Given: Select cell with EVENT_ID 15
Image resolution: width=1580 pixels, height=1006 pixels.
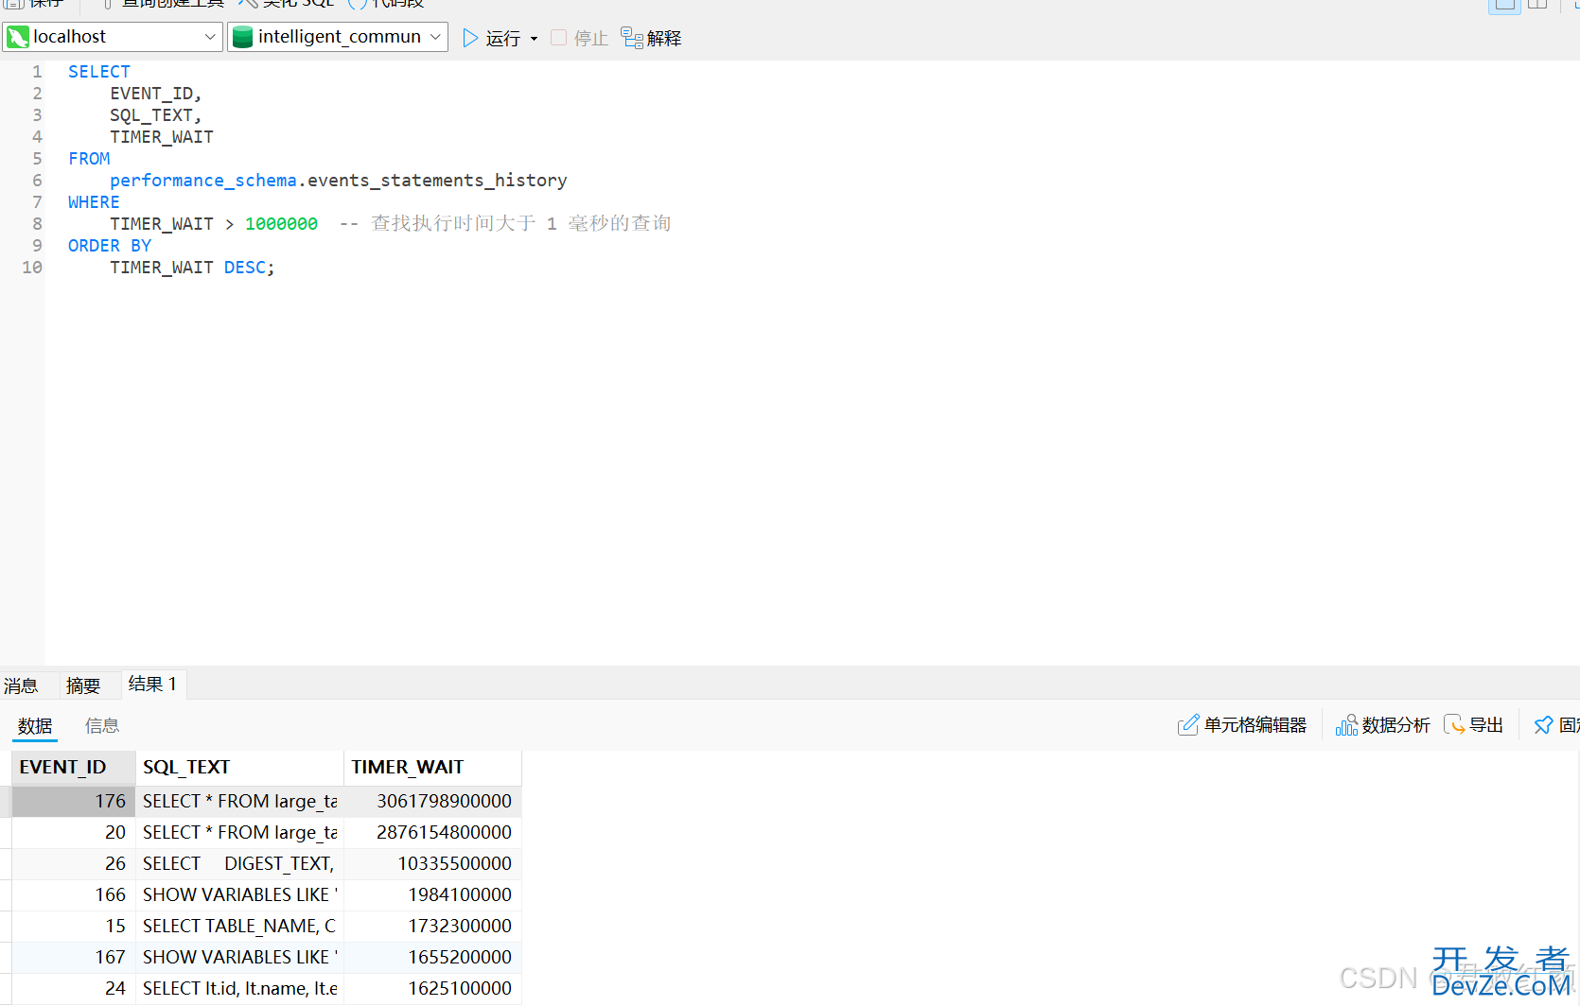Looking at the screenshot, I should (74, 926).
